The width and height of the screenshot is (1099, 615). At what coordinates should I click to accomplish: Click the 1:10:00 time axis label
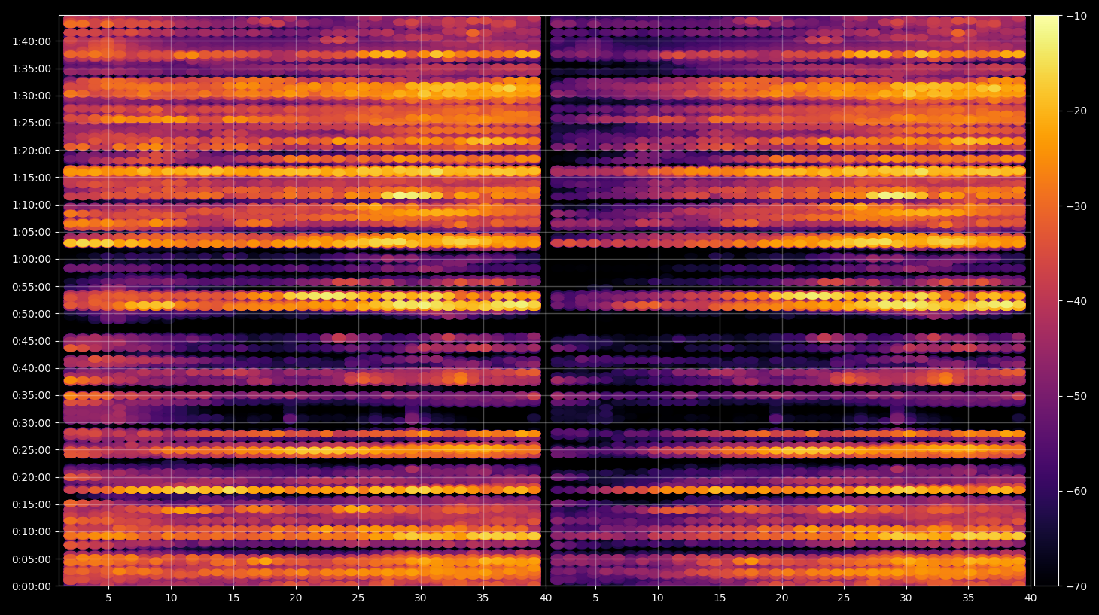pos(32,205)
